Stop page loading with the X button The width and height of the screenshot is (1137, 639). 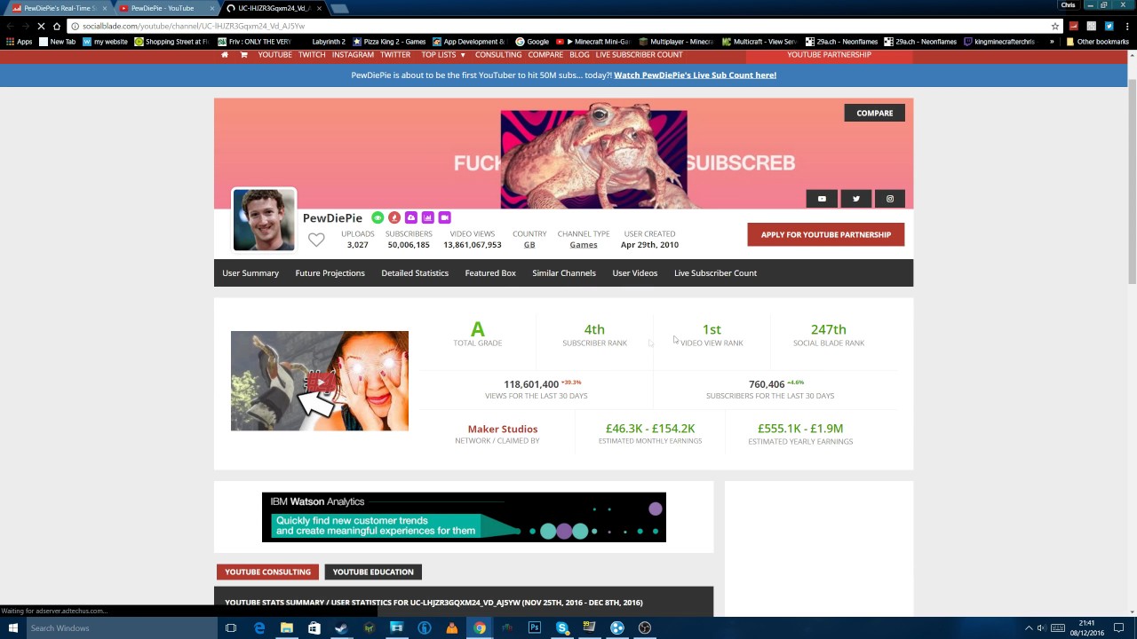coord(41,26)
